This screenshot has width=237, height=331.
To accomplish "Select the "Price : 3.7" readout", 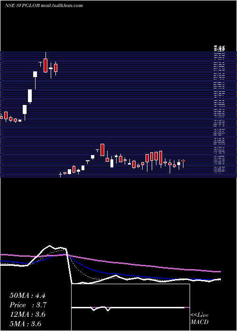I will tap(28, 305).
